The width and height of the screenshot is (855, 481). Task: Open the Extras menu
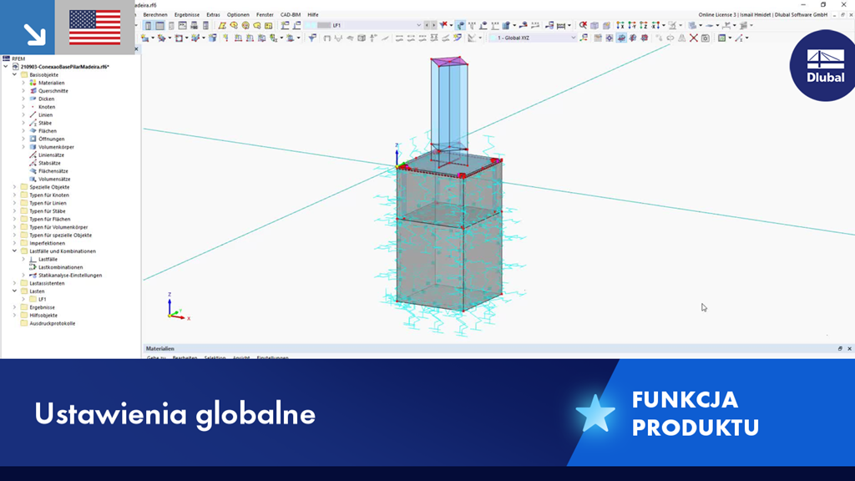point(213,15)
